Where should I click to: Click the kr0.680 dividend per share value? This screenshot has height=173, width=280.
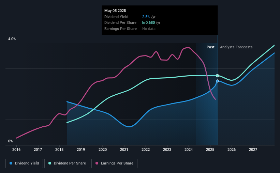point(148,23)
